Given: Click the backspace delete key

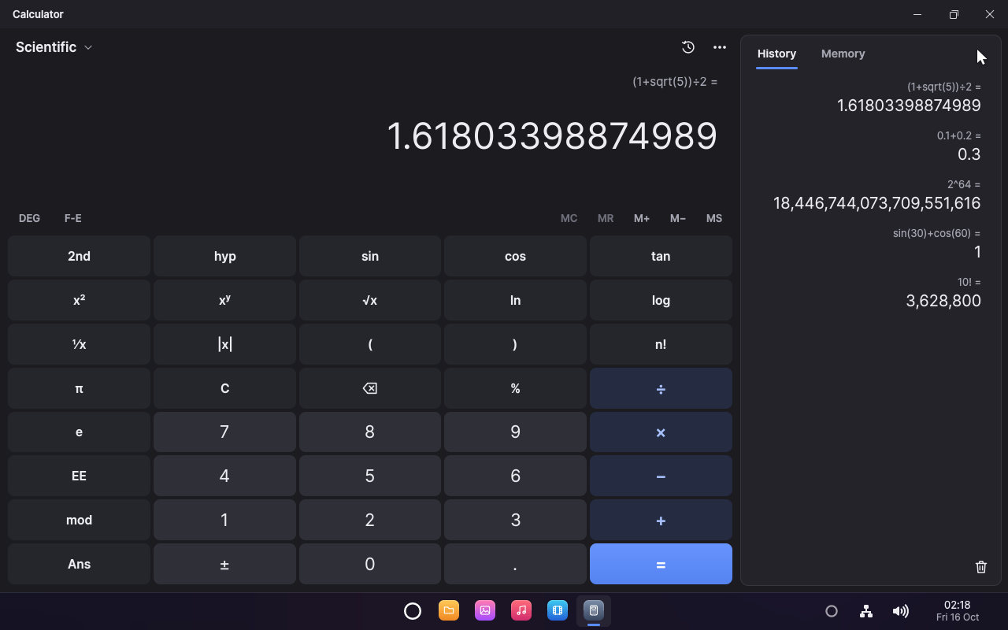Looking at the screenshot, I should (x=370, y=388).
